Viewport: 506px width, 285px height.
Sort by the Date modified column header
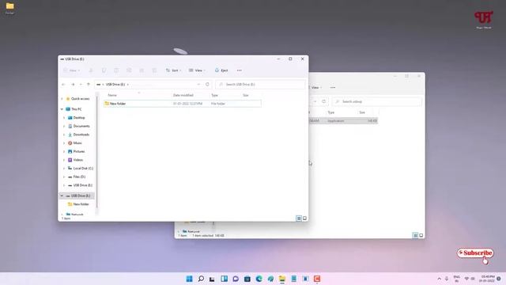point(183,95)
